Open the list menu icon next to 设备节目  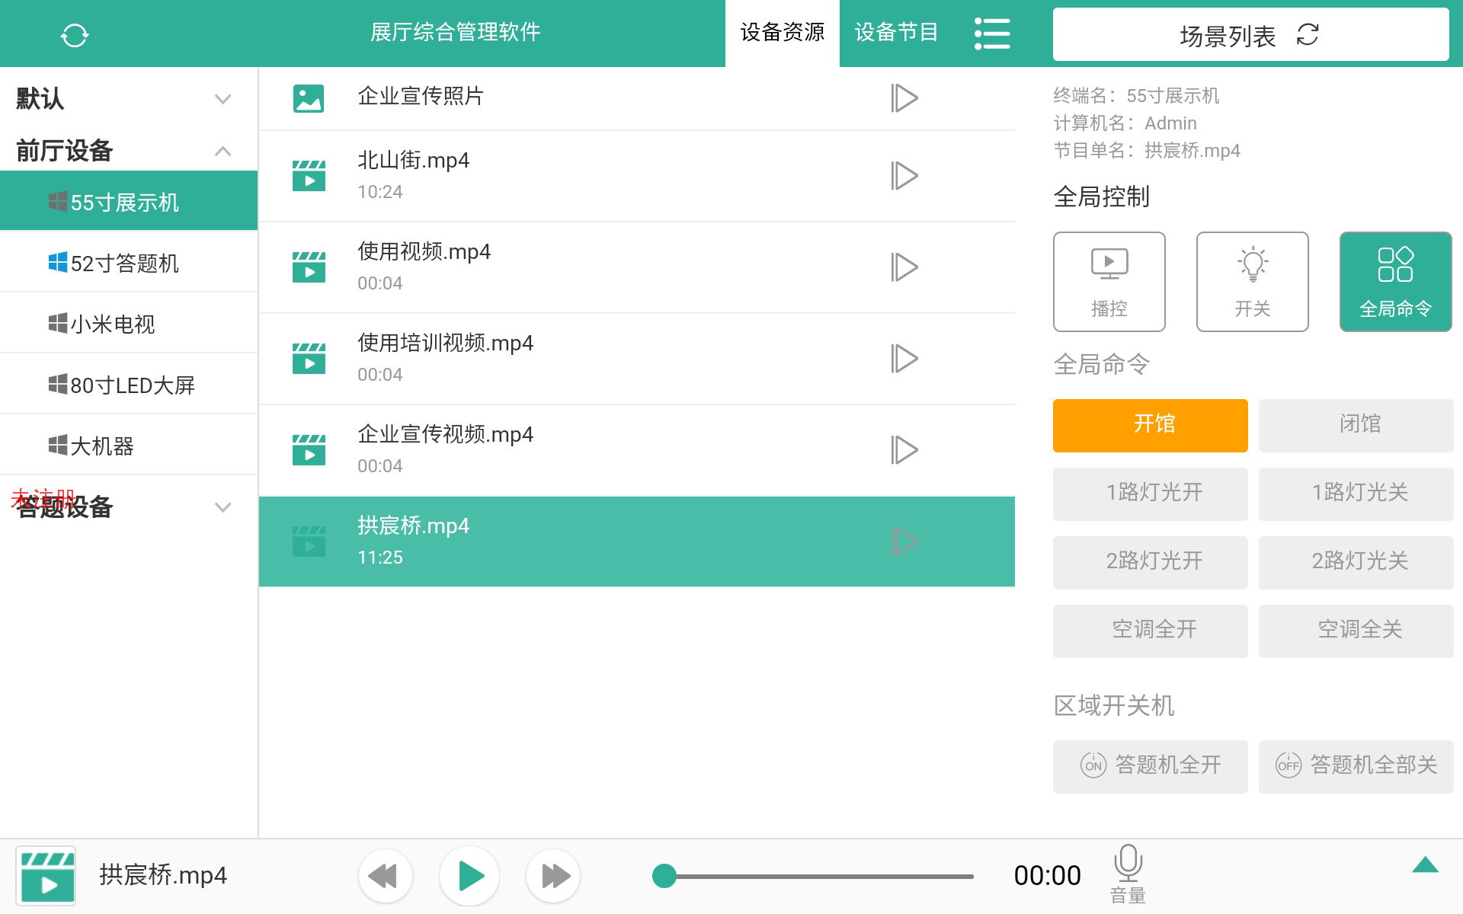tap(992, 34)
